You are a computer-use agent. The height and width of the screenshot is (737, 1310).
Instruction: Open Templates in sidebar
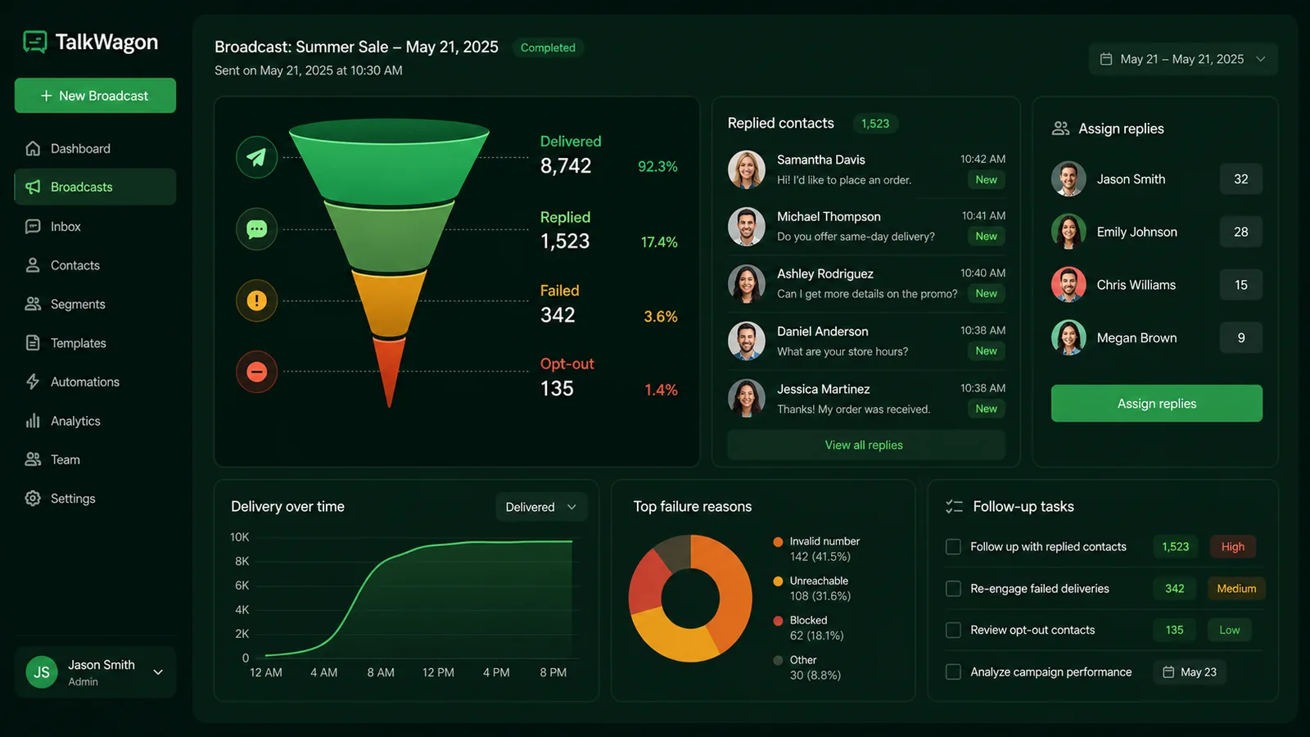pos(95,343)
